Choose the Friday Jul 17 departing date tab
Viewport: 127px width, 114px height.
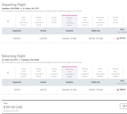tap(23, 21)
